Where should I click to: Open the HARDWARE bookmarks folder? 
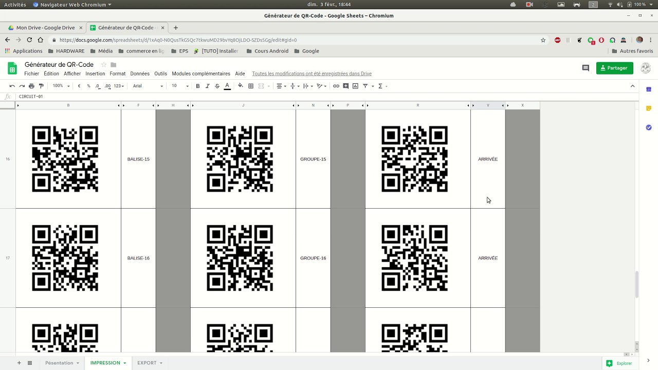tap(66, 51)
